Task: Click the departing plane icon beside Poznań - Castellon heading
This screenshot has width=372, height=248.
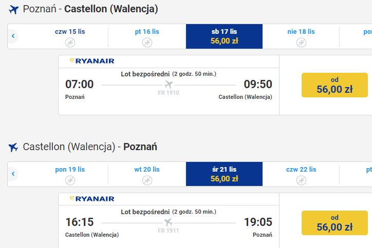Action: (13, 10)
